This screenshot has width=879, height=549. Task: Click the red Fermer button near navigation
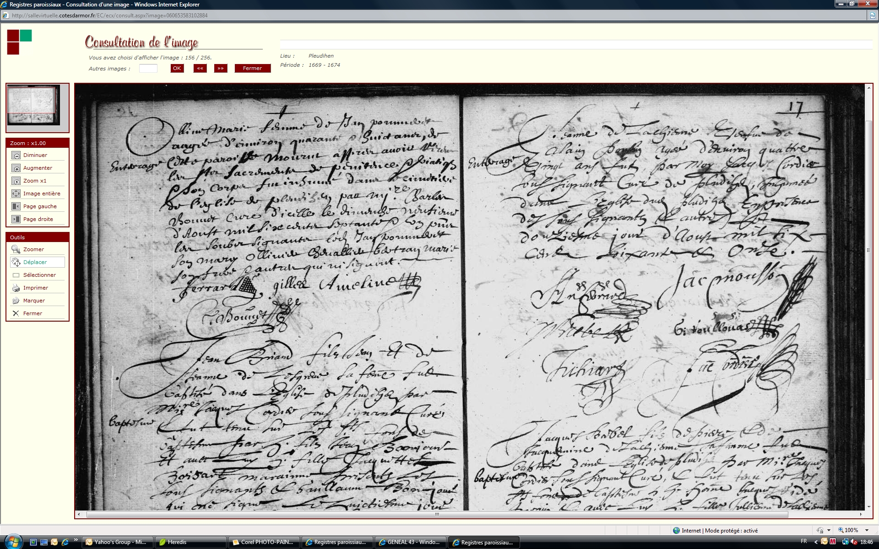coord(252,68)
